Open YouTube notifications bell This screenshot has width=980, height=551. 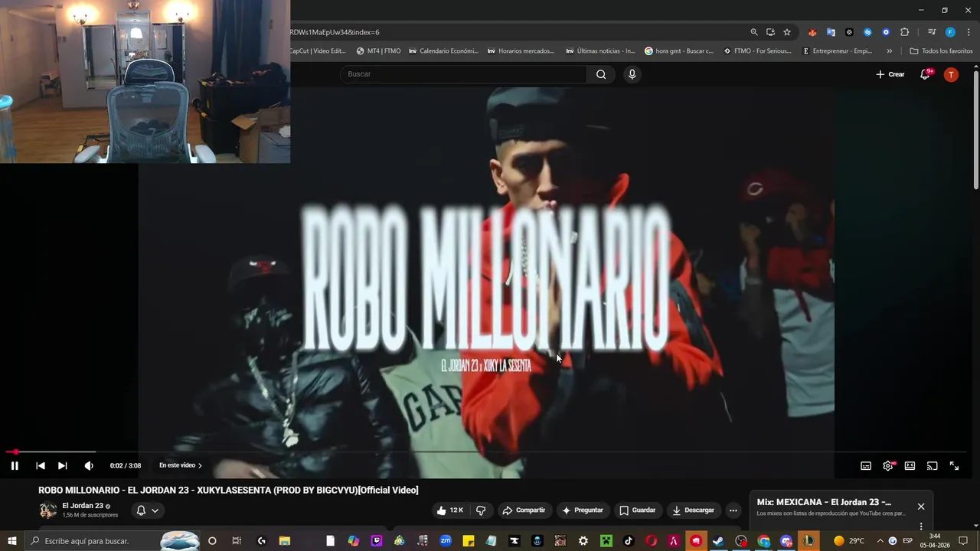point(925,74)
